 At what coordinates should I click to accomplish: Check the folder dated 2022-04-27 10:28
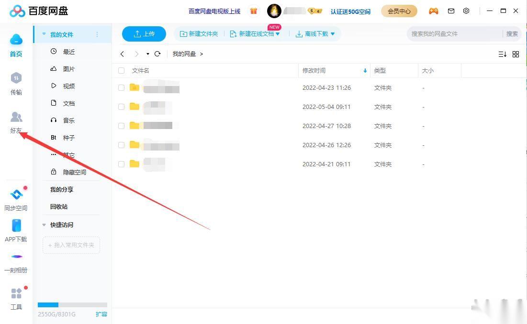click(x=121, y=126)
